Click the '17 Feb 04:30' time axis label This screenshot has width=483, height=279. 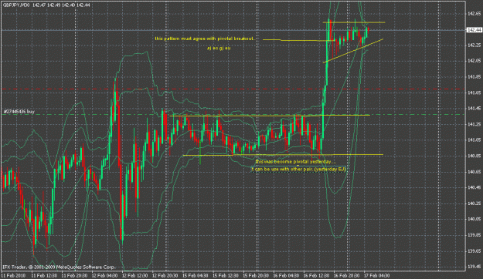coord(376,276)
